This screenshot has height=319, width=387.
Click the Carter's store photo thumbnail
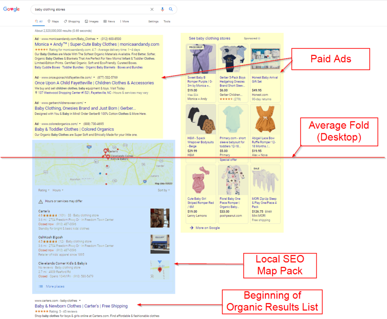(160, 218)
